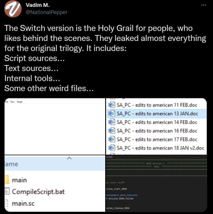This screenshot has height=214, width=213.
Task: Click Word icon beside 11 FEB.doc
Action: click(111, 104)
